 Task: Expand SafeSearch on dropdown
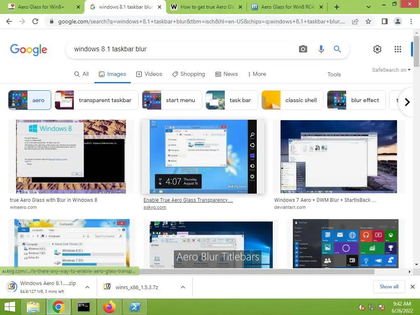(391, 70)
